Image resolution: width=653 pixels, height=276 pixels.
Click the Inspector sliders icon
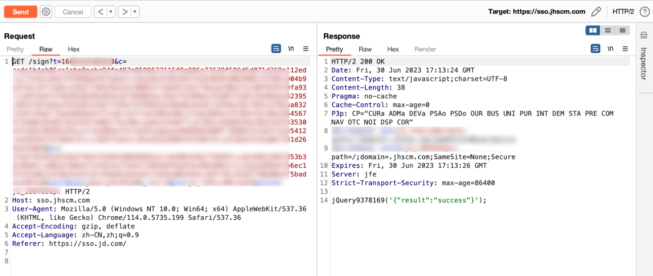coord(644,36)
